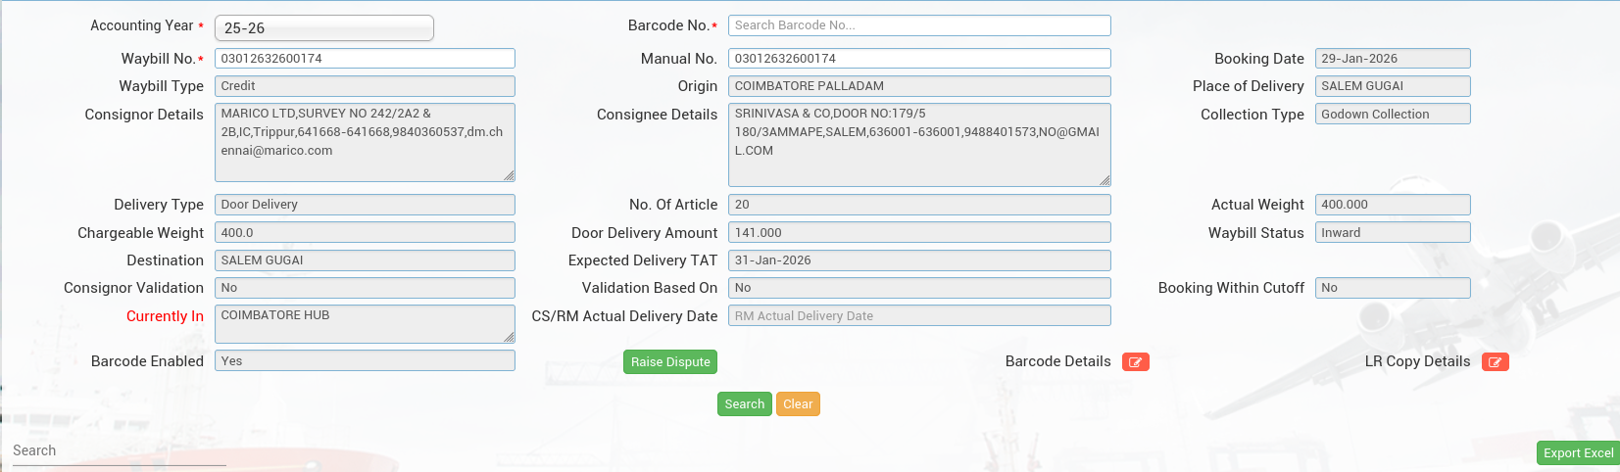Screen dimensions: 1620x472
Task: Click the Booking Date field
Action: coord(1392,59)
